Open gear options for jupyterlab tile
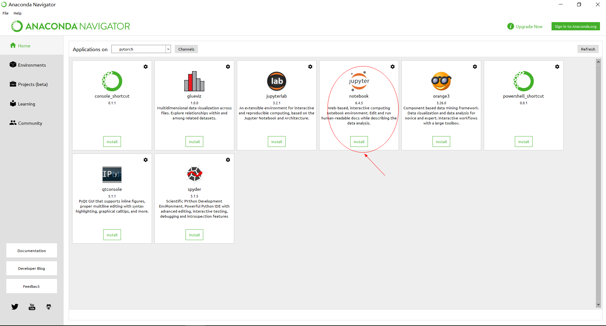 310,67
